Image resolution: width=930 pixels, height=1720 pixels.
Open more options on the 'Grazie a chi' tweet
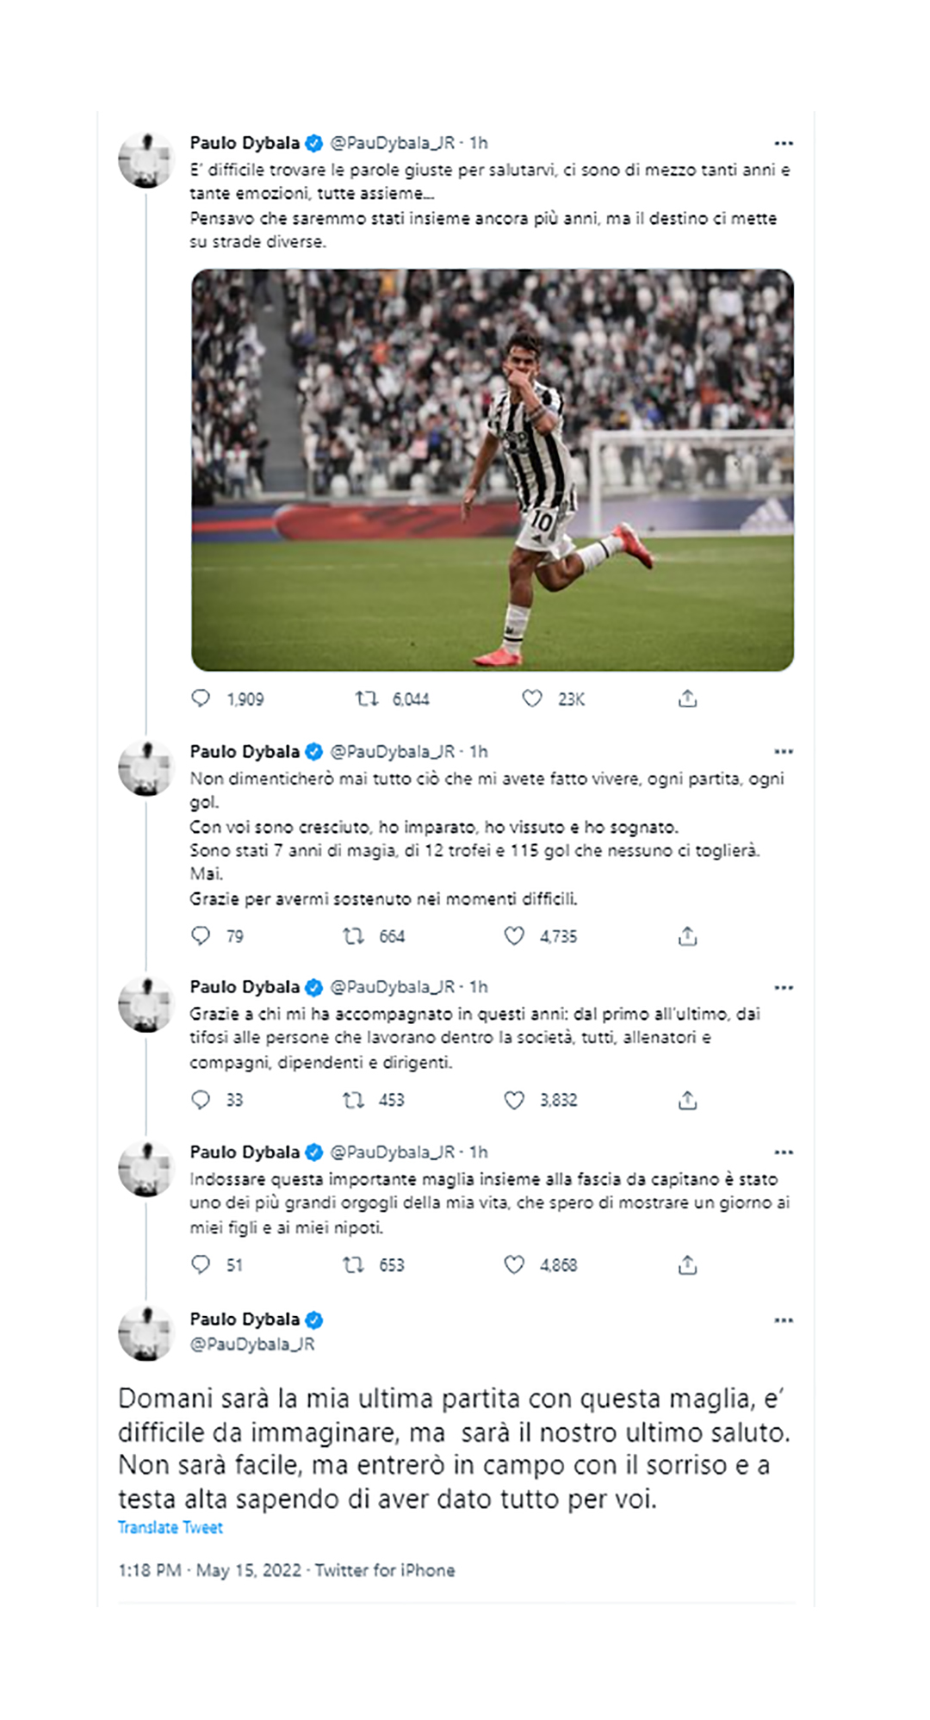click(782, 986)
